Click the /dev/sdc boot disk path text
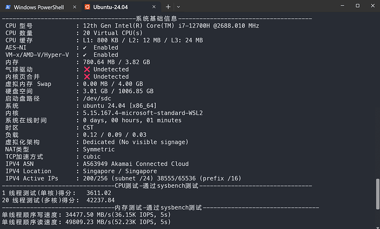This screenshot has height=229, width=380. [x=97, y=99]
